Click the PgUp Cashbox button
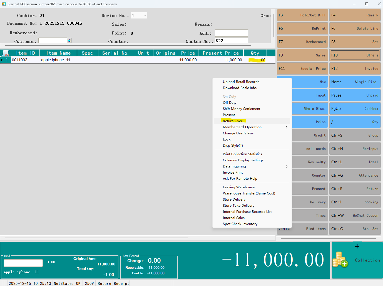 click(x=355, y=109)
